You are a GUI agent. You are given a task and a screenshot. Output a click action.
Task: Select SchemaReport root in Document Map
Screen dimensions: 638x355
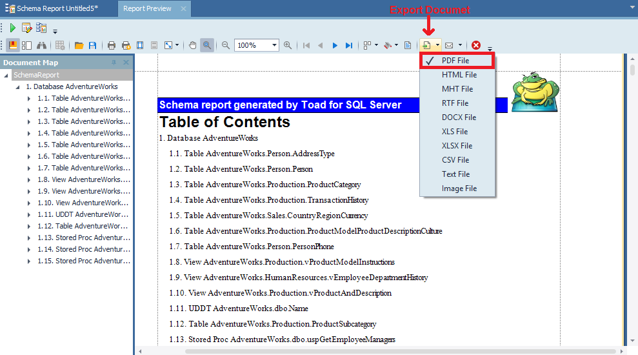pyautogui.click(x=36, y=75)
